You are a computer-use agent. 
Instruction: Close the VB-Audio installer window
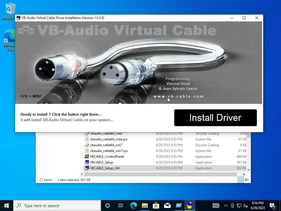click(257, 18)
